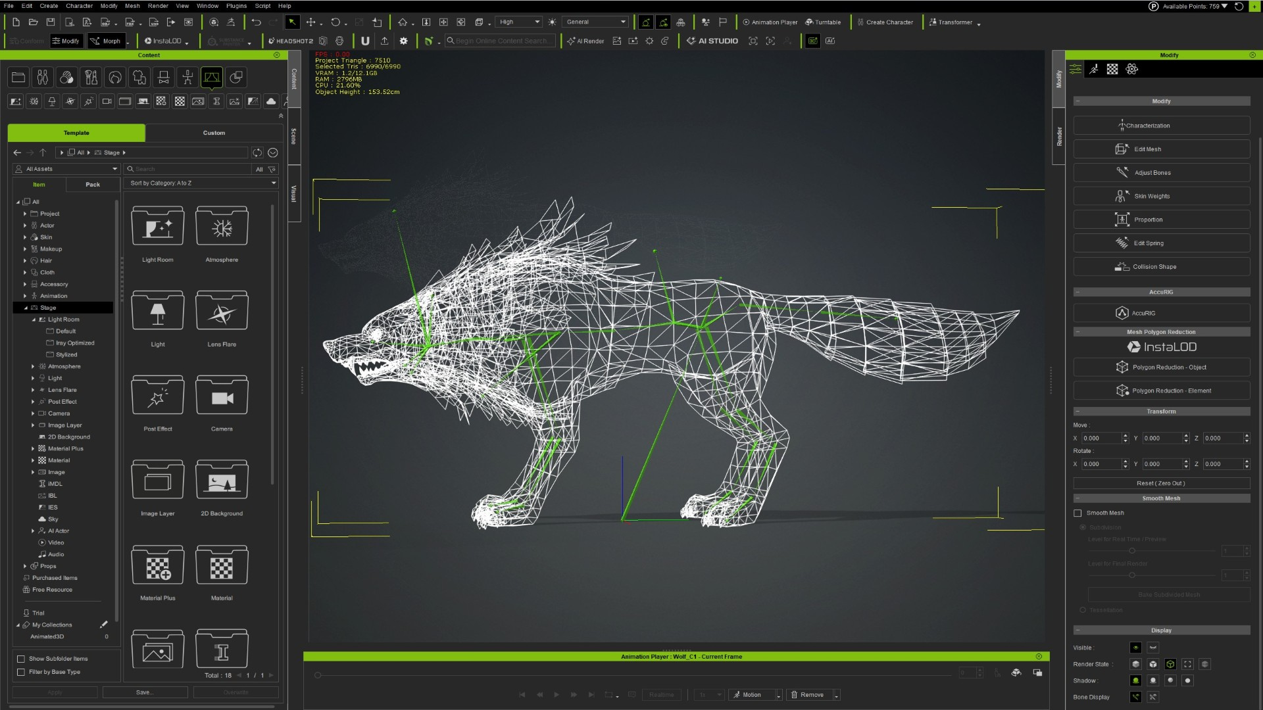The height and width of the screenshot is (710, 1263).
Task: Click the Reset (Zero Out) button
Action: point(1161,483)
